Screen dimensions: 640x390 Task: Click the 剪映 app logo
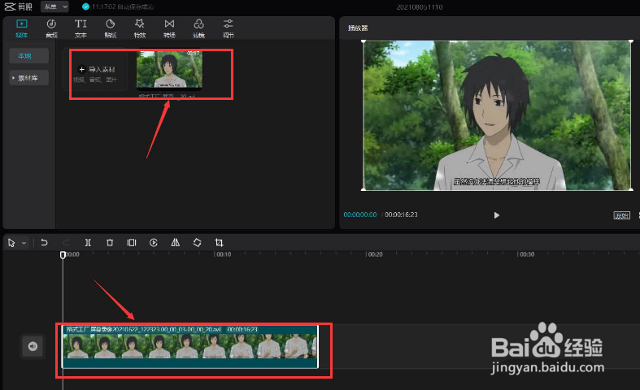coord(19,6)
